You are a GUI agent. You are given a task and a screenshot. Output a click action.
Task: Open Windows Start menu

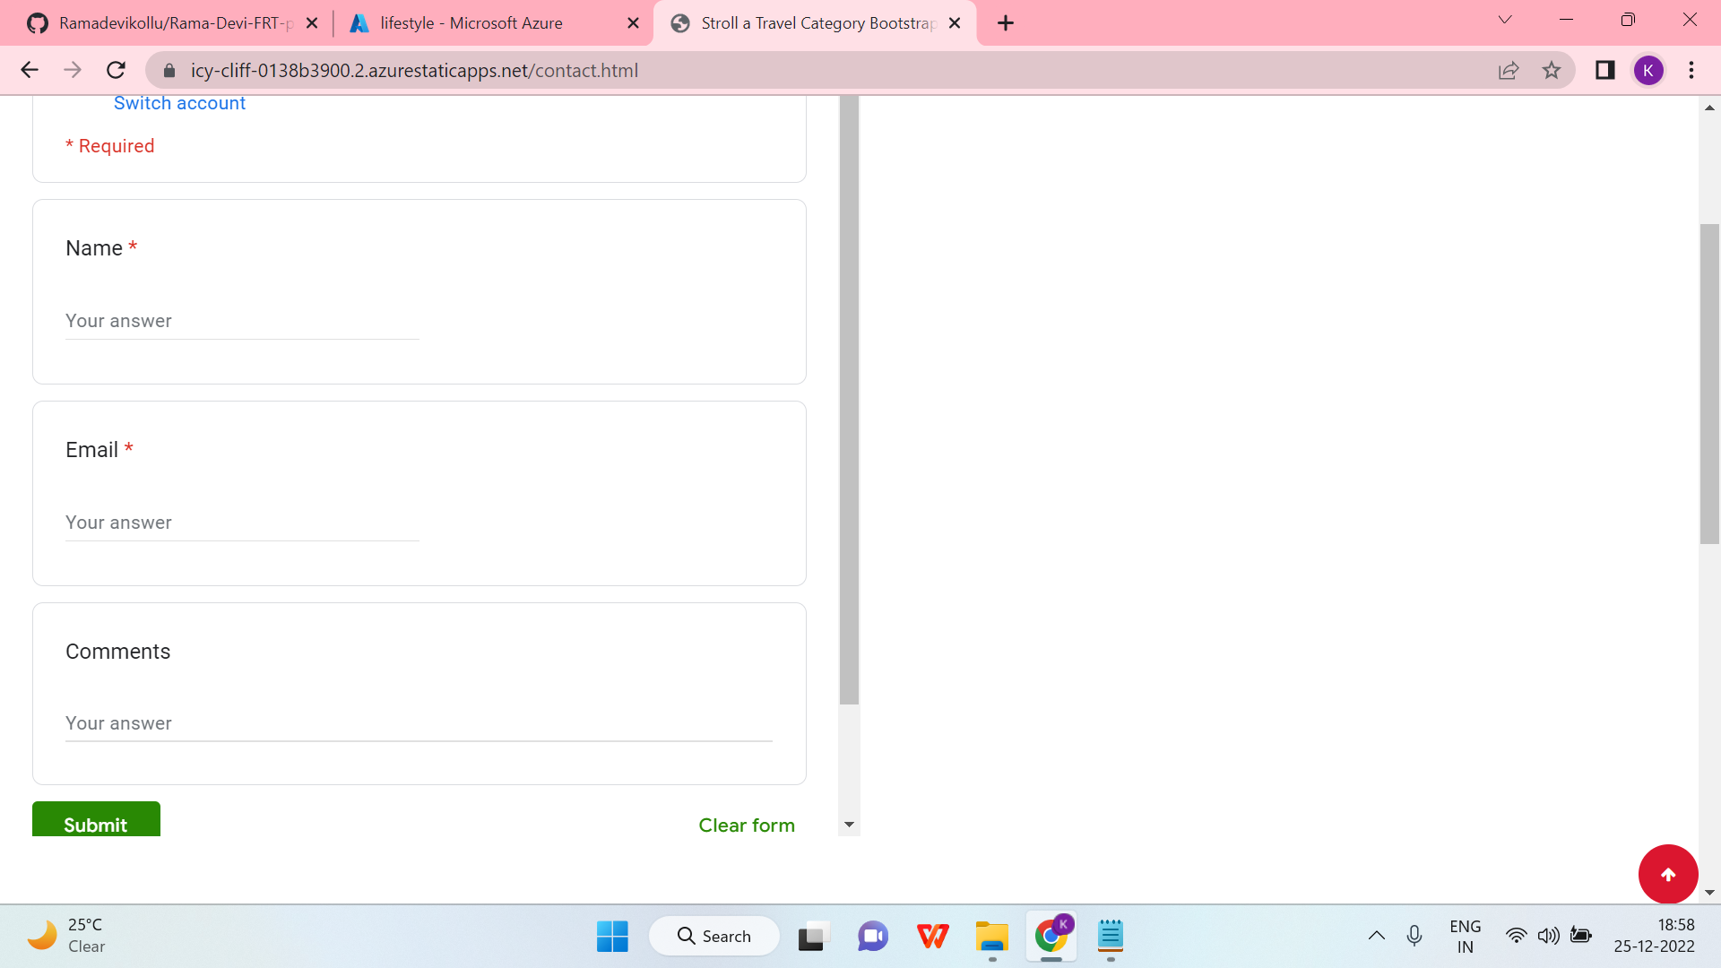pyautogui.click(x=612, y=937)
